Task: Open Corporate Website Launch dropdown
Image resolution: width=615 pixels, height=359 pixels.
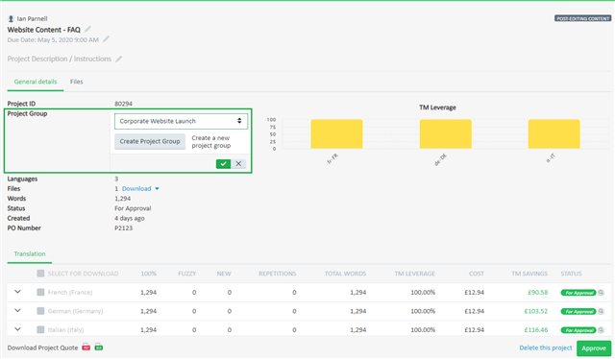Action: (x=181, y=121)
